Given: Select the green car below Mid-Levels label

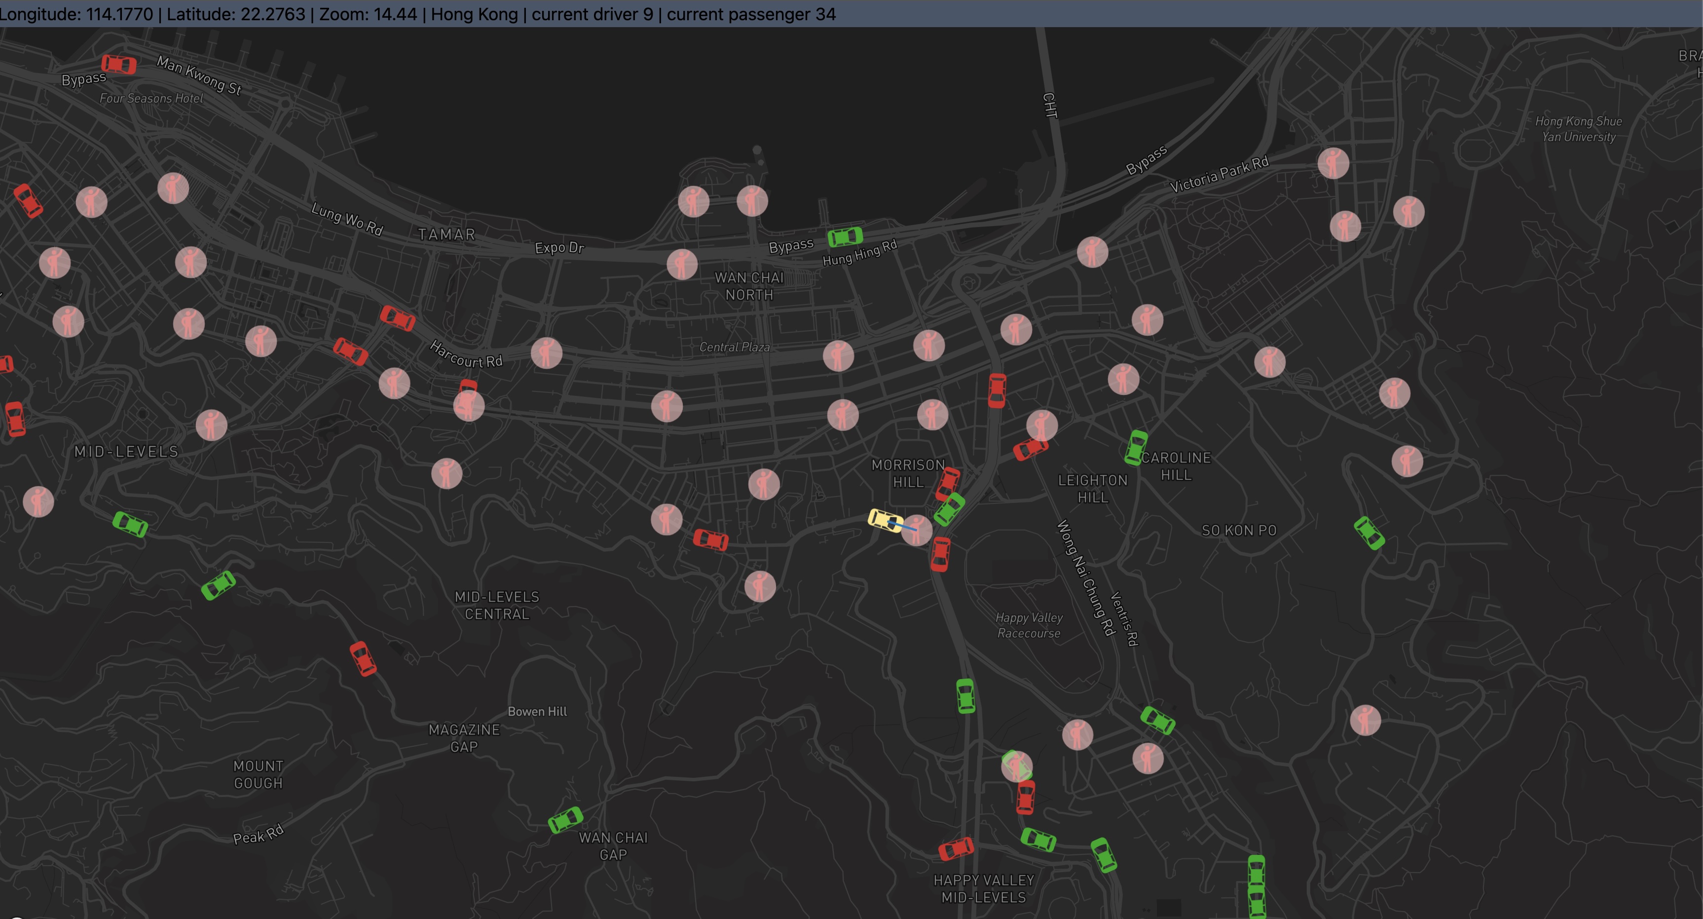Looking at the screenshot, I should 130,524.
